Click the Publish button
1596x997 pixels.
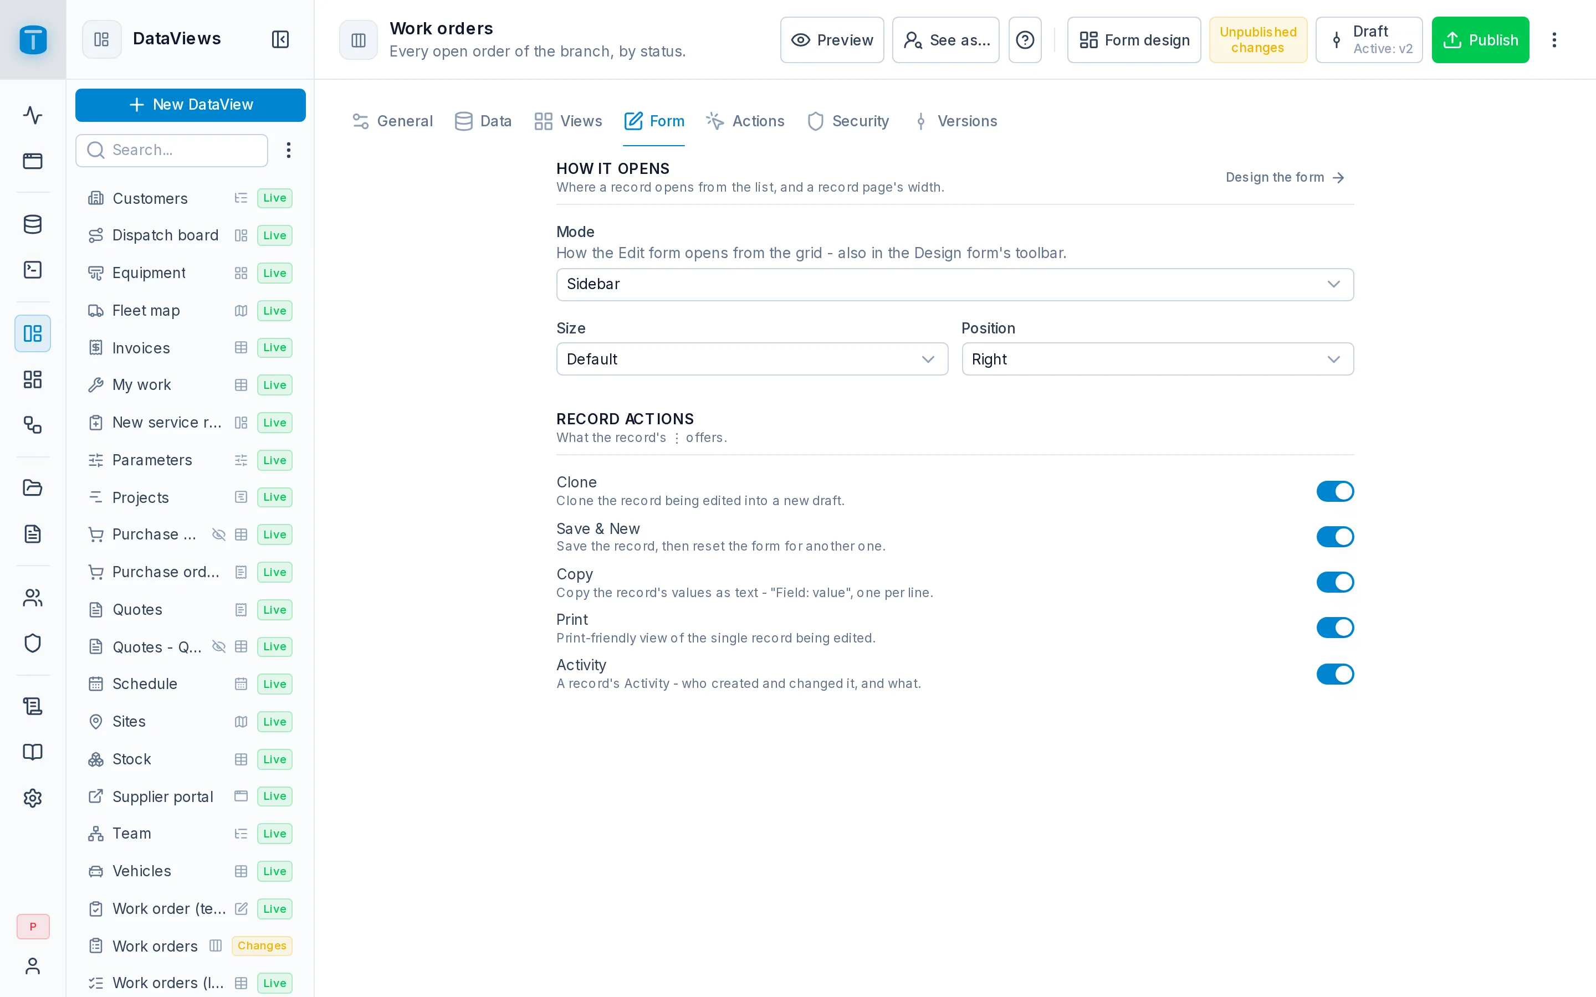click(x=1480, y=40)
